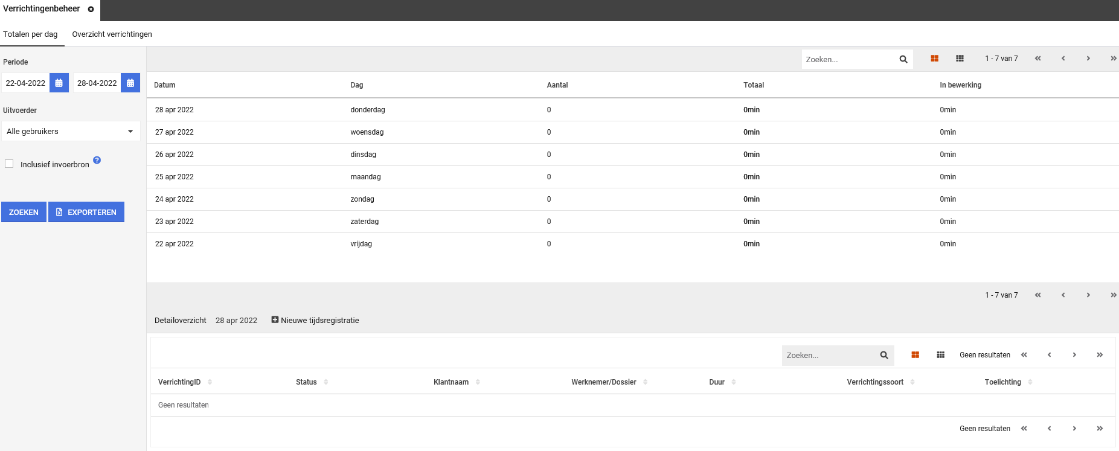Click search magnifier in top table toolbar

pos(903,59)
